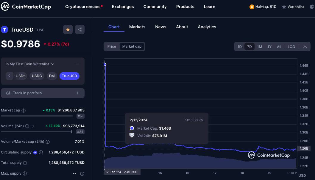Image resolution: width=315 pixels, height=180 pixels.
Task: Click the verified circulating supply badge
Action: pos(35,153)
